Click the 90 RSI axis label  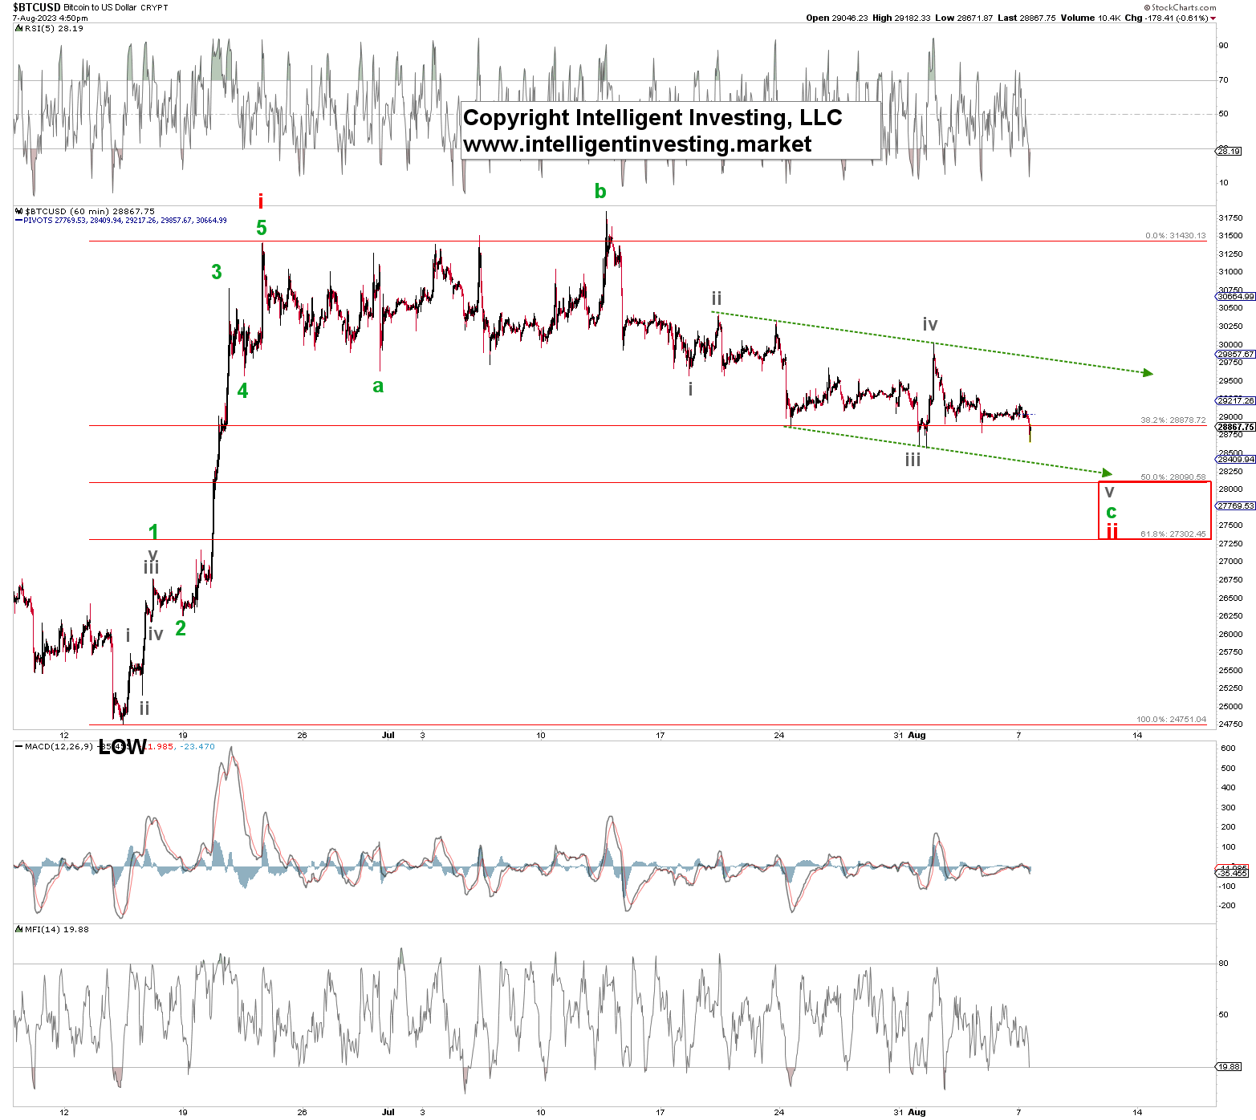tap(1224, 46)
